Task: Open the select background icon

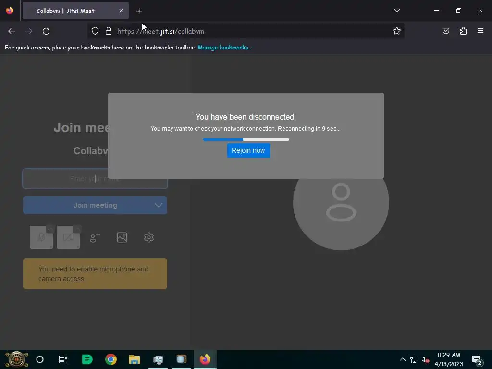Action: [122, 237]
